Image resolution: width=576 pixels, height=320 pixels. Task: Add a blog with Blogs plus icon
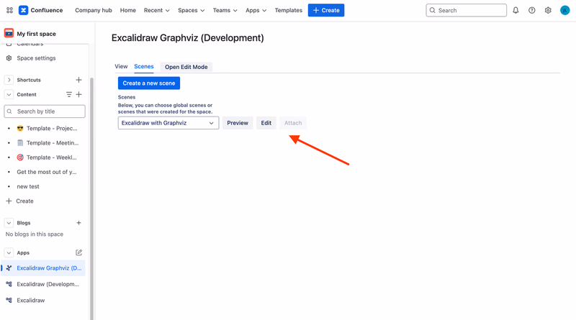78,223
